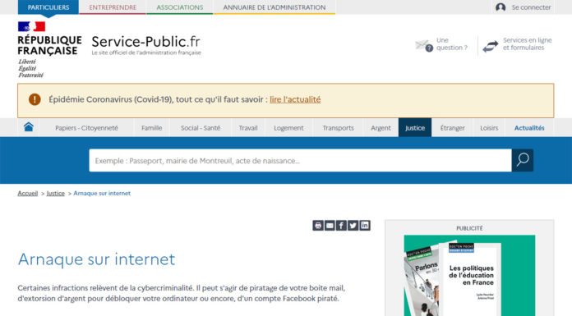Share on Twitter icon
Screen dimensions: 572x316
(353, 226)
